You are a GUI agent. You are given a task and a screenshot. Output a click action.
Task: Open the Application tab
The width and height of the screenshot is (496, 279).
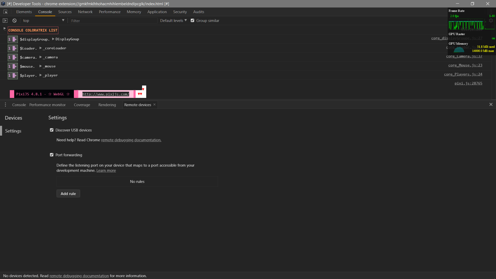coord(157,12)
